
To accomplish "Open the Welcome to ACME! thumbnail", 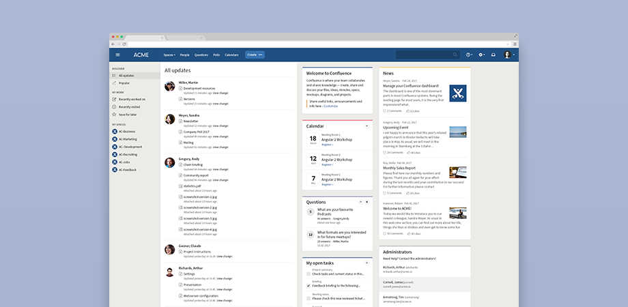I will click(x=458, y=213).
